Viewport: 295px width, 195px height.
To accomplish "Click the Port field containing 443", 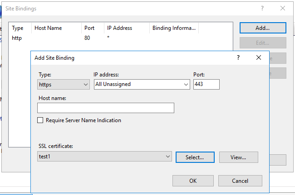I will click(206, 84).
